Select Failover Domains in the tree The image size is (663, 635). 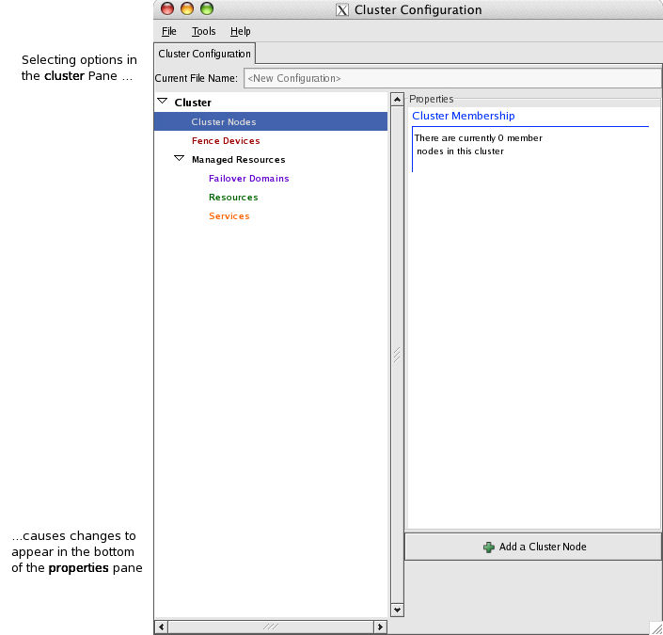click(x=248, y=178)
